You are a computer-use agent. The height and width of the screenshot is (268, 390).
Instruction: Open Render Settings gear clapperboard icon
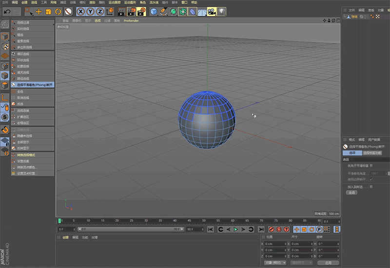click(141, 12)
